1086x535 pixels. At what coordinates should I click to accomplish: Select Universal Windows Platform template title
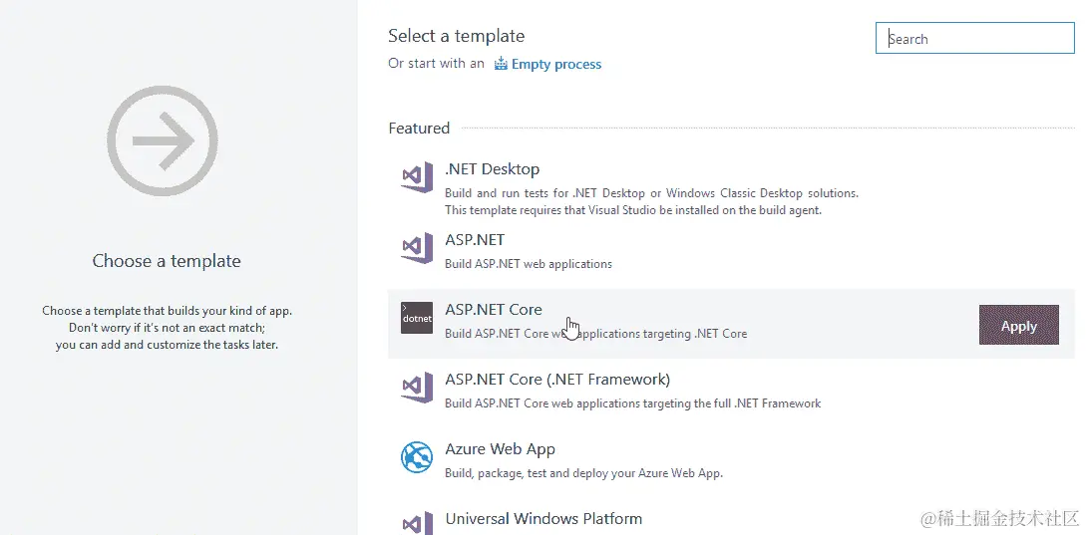pos(543,518)
